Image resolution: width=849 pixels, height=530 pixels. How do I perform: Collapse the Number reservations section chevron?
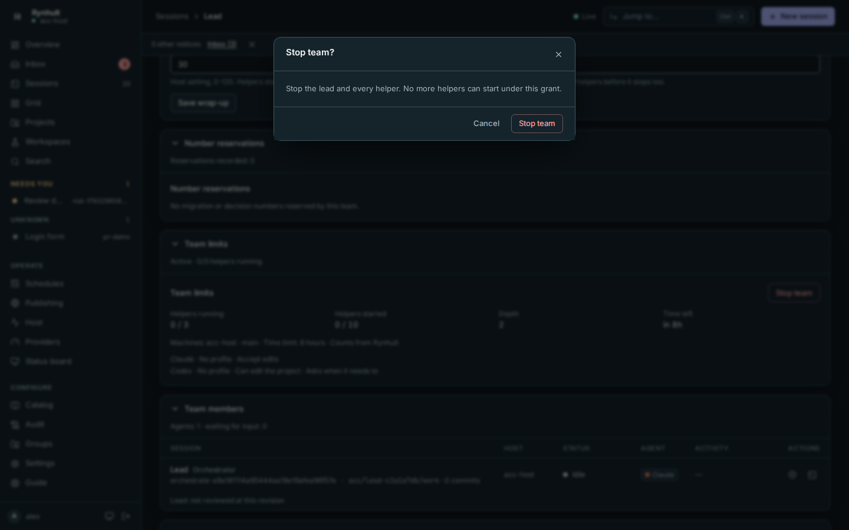(175, 143)
